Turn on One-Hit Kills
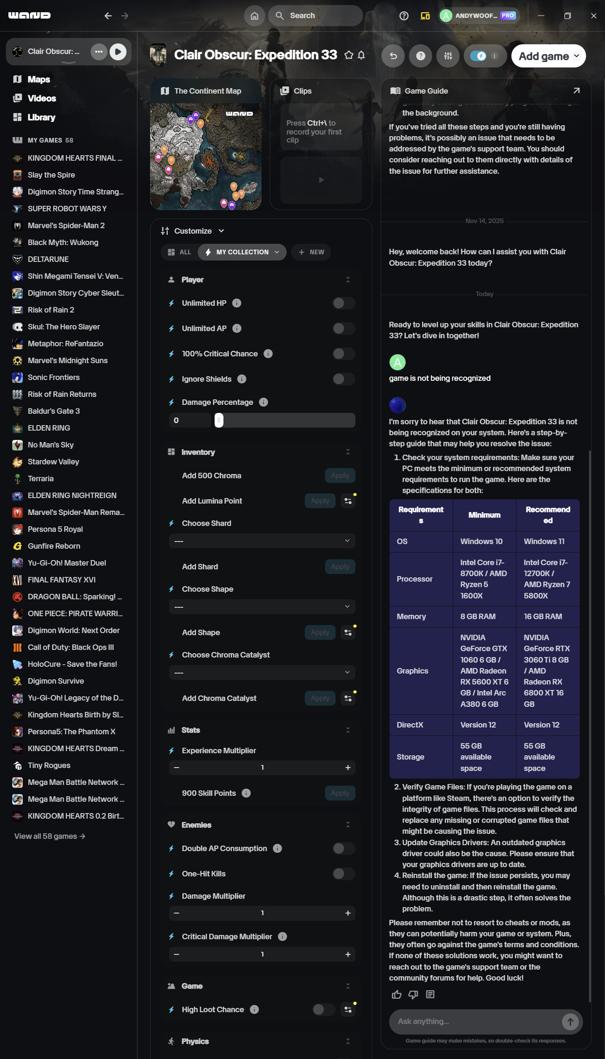Screen dimensions: 605x1059 tap(344, 874)
